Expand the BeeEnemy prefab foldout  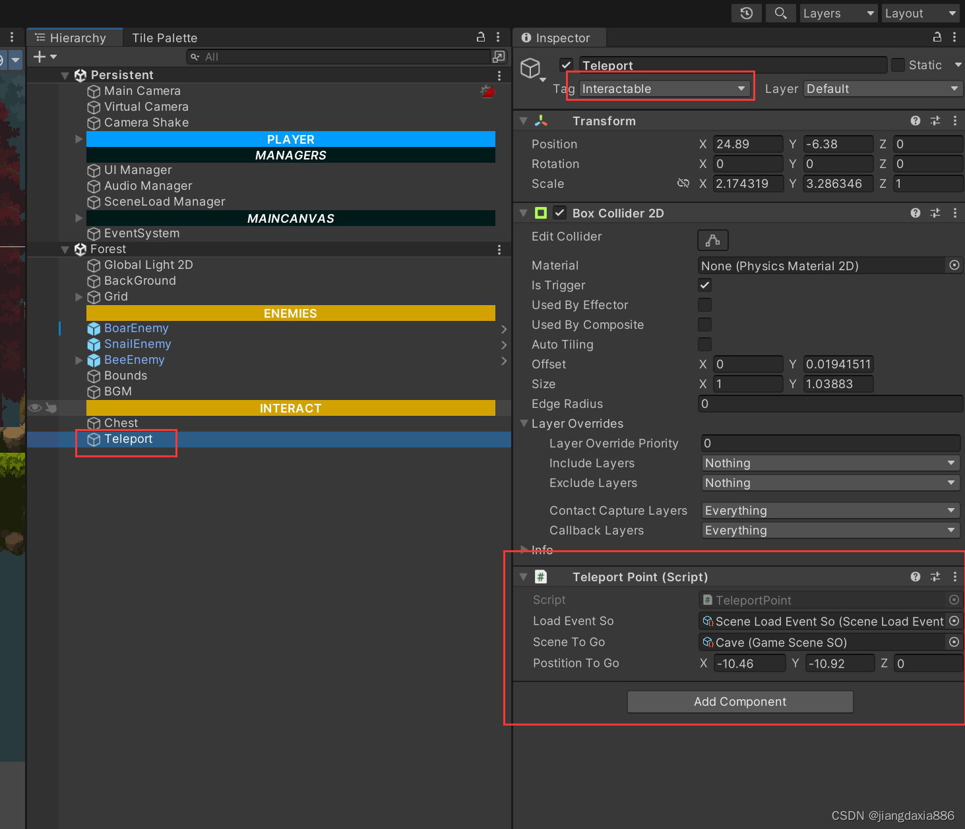pos(79,360)
